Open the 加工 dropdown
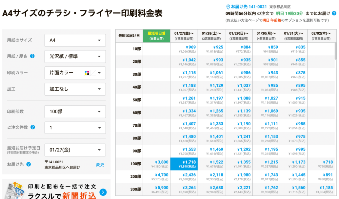Image resolution: width=339 pixels, height=199 pixels. tap(75, 89)
